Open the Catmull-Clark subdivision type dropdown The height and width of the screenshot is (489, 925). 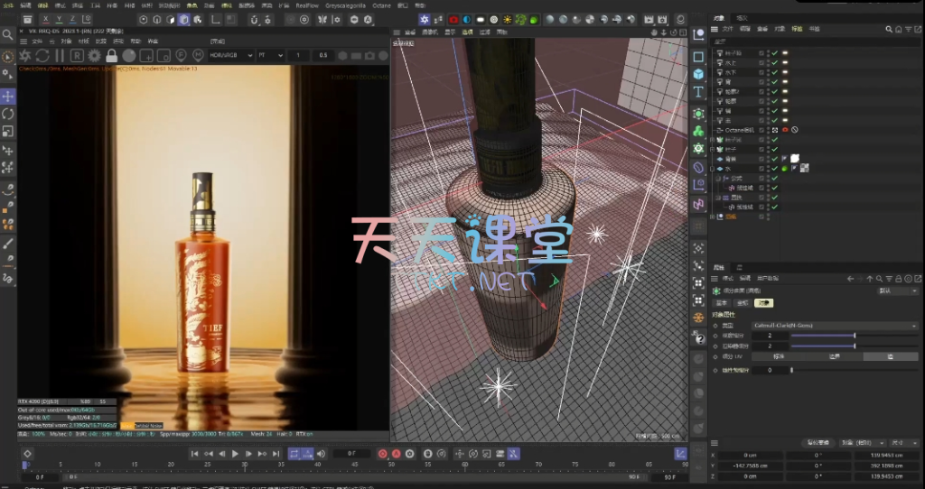836,325
